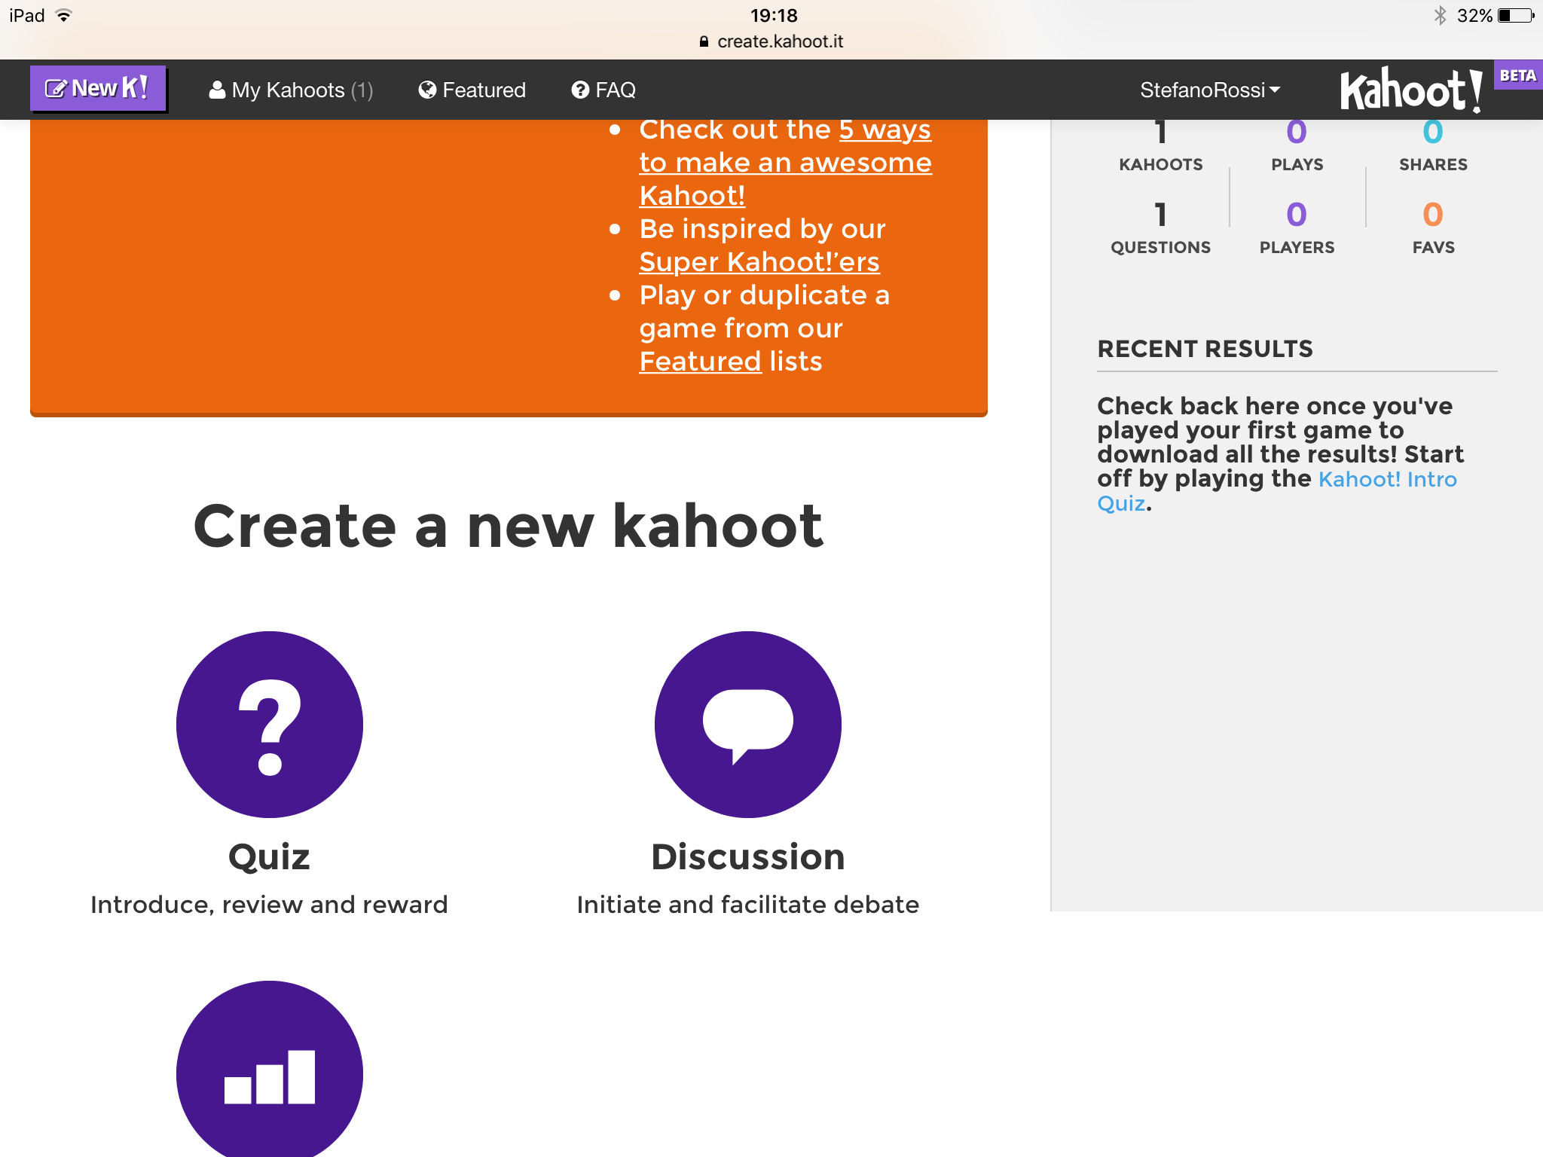
Task: Tap the Wi-Fi icon in status bar
Action: [65, 16]
